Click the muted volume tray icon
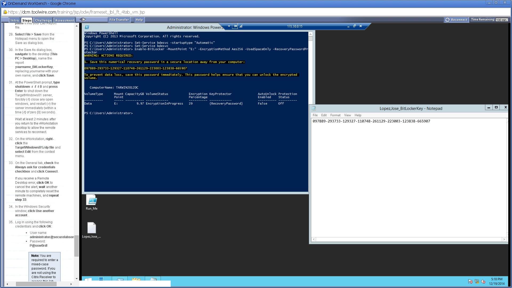Viewport: 512px width, 288px height. coord(483,281)
